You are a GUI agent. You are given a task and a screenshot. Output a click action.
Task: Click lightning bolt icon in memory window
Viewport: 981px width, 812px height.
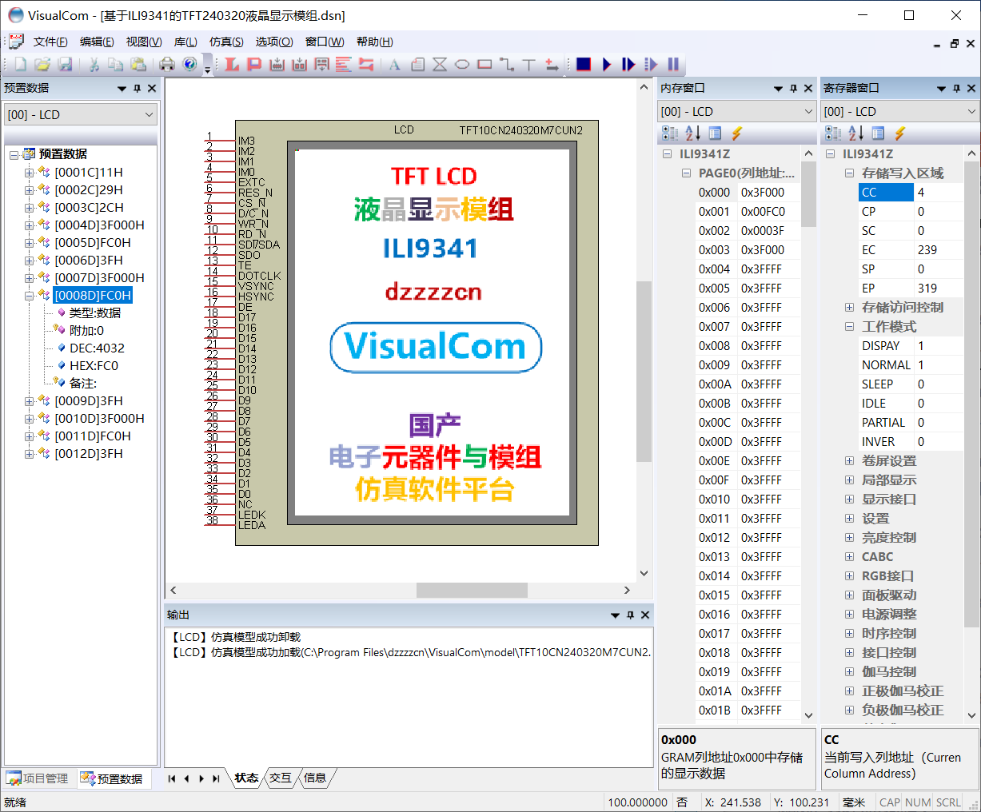(737, 133)
